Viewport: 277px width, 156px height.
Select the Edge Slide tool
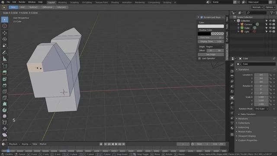[5, 122]
